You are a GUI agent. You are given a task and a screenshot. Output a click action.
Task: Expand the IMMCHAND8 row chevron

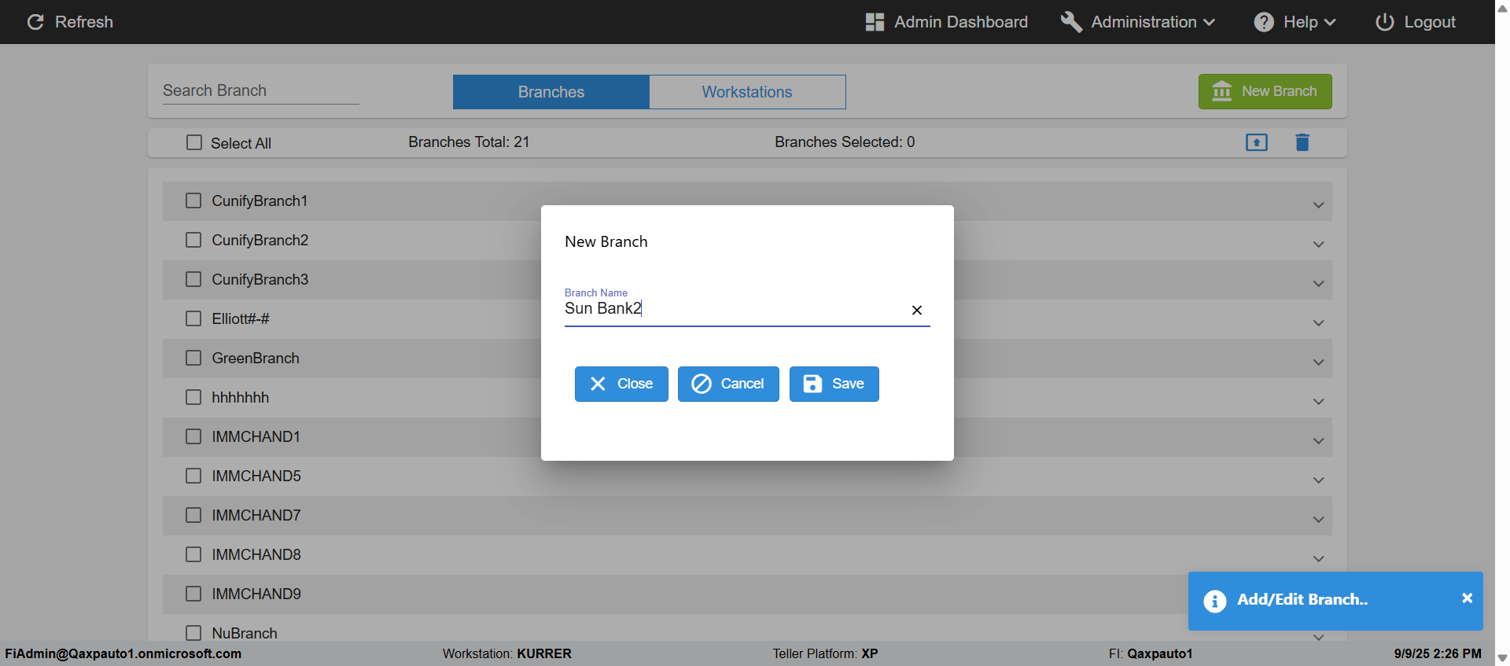click(1319, 559)
